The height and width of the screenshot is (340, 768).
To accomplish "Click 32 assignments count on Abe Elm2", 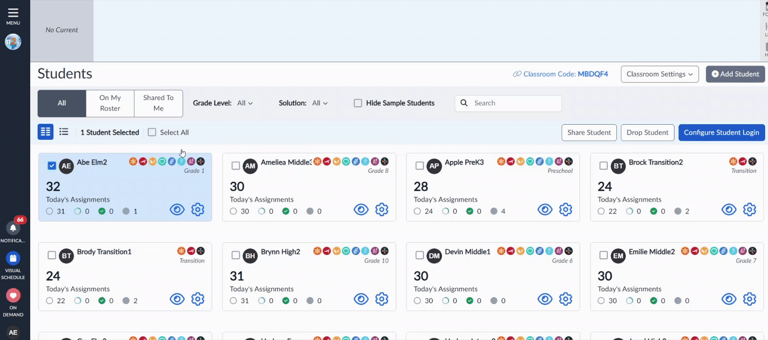I will tap(53, 187).
